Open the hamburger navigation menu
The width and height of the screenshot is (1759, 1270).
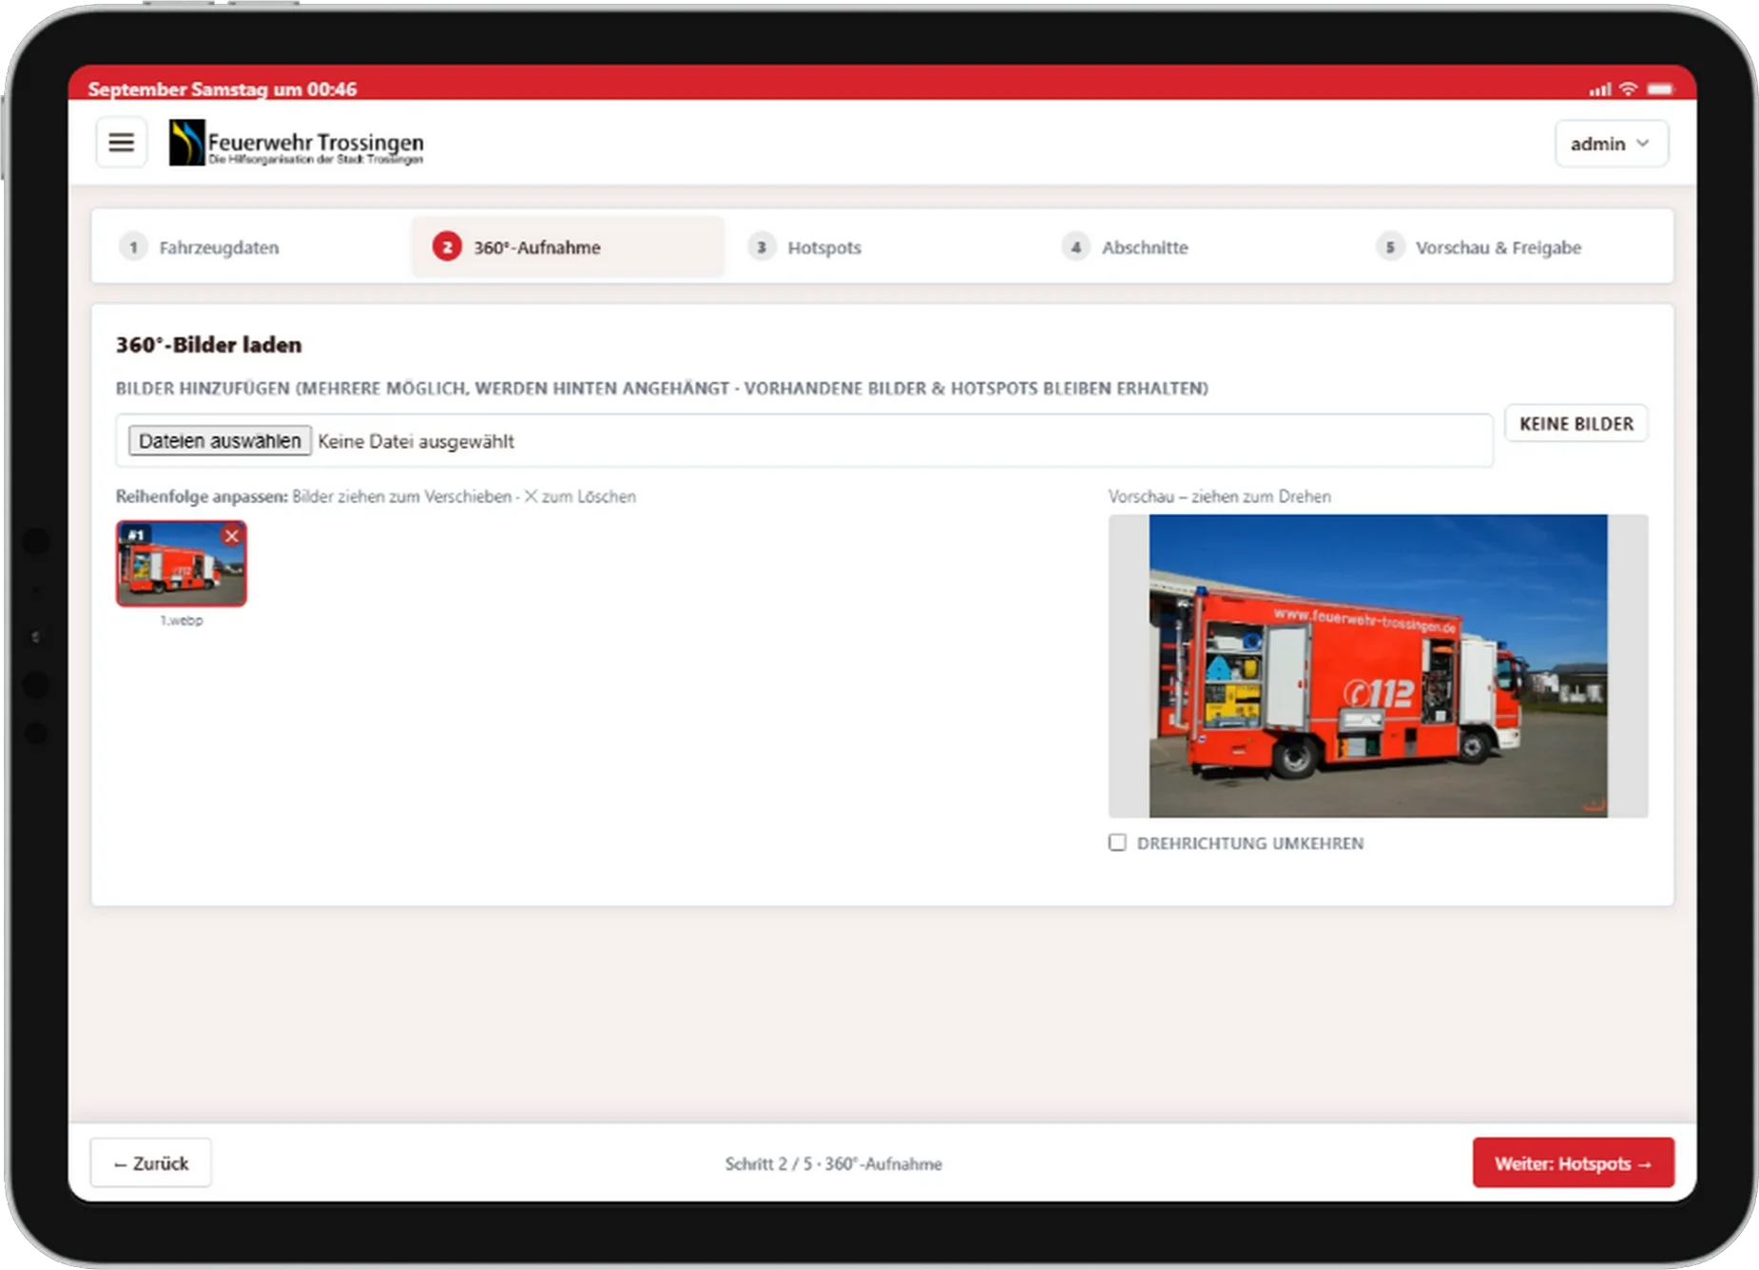coord(121,143)
